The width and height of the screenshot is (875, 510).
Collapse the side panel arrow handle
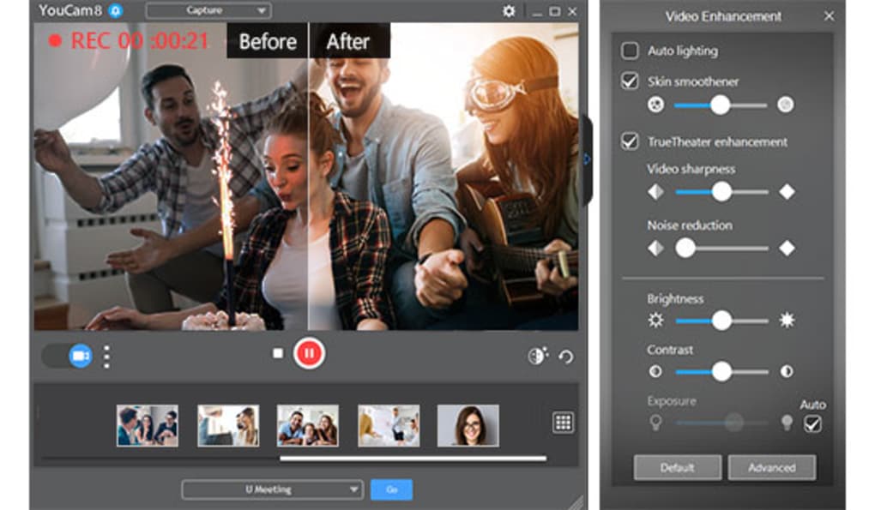tap(587, 159)
